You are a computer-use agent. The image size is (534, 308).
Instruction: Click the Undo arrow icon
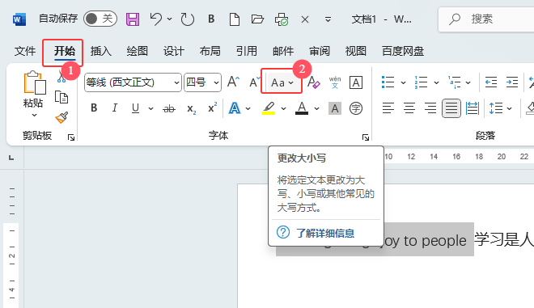point(156,19)
